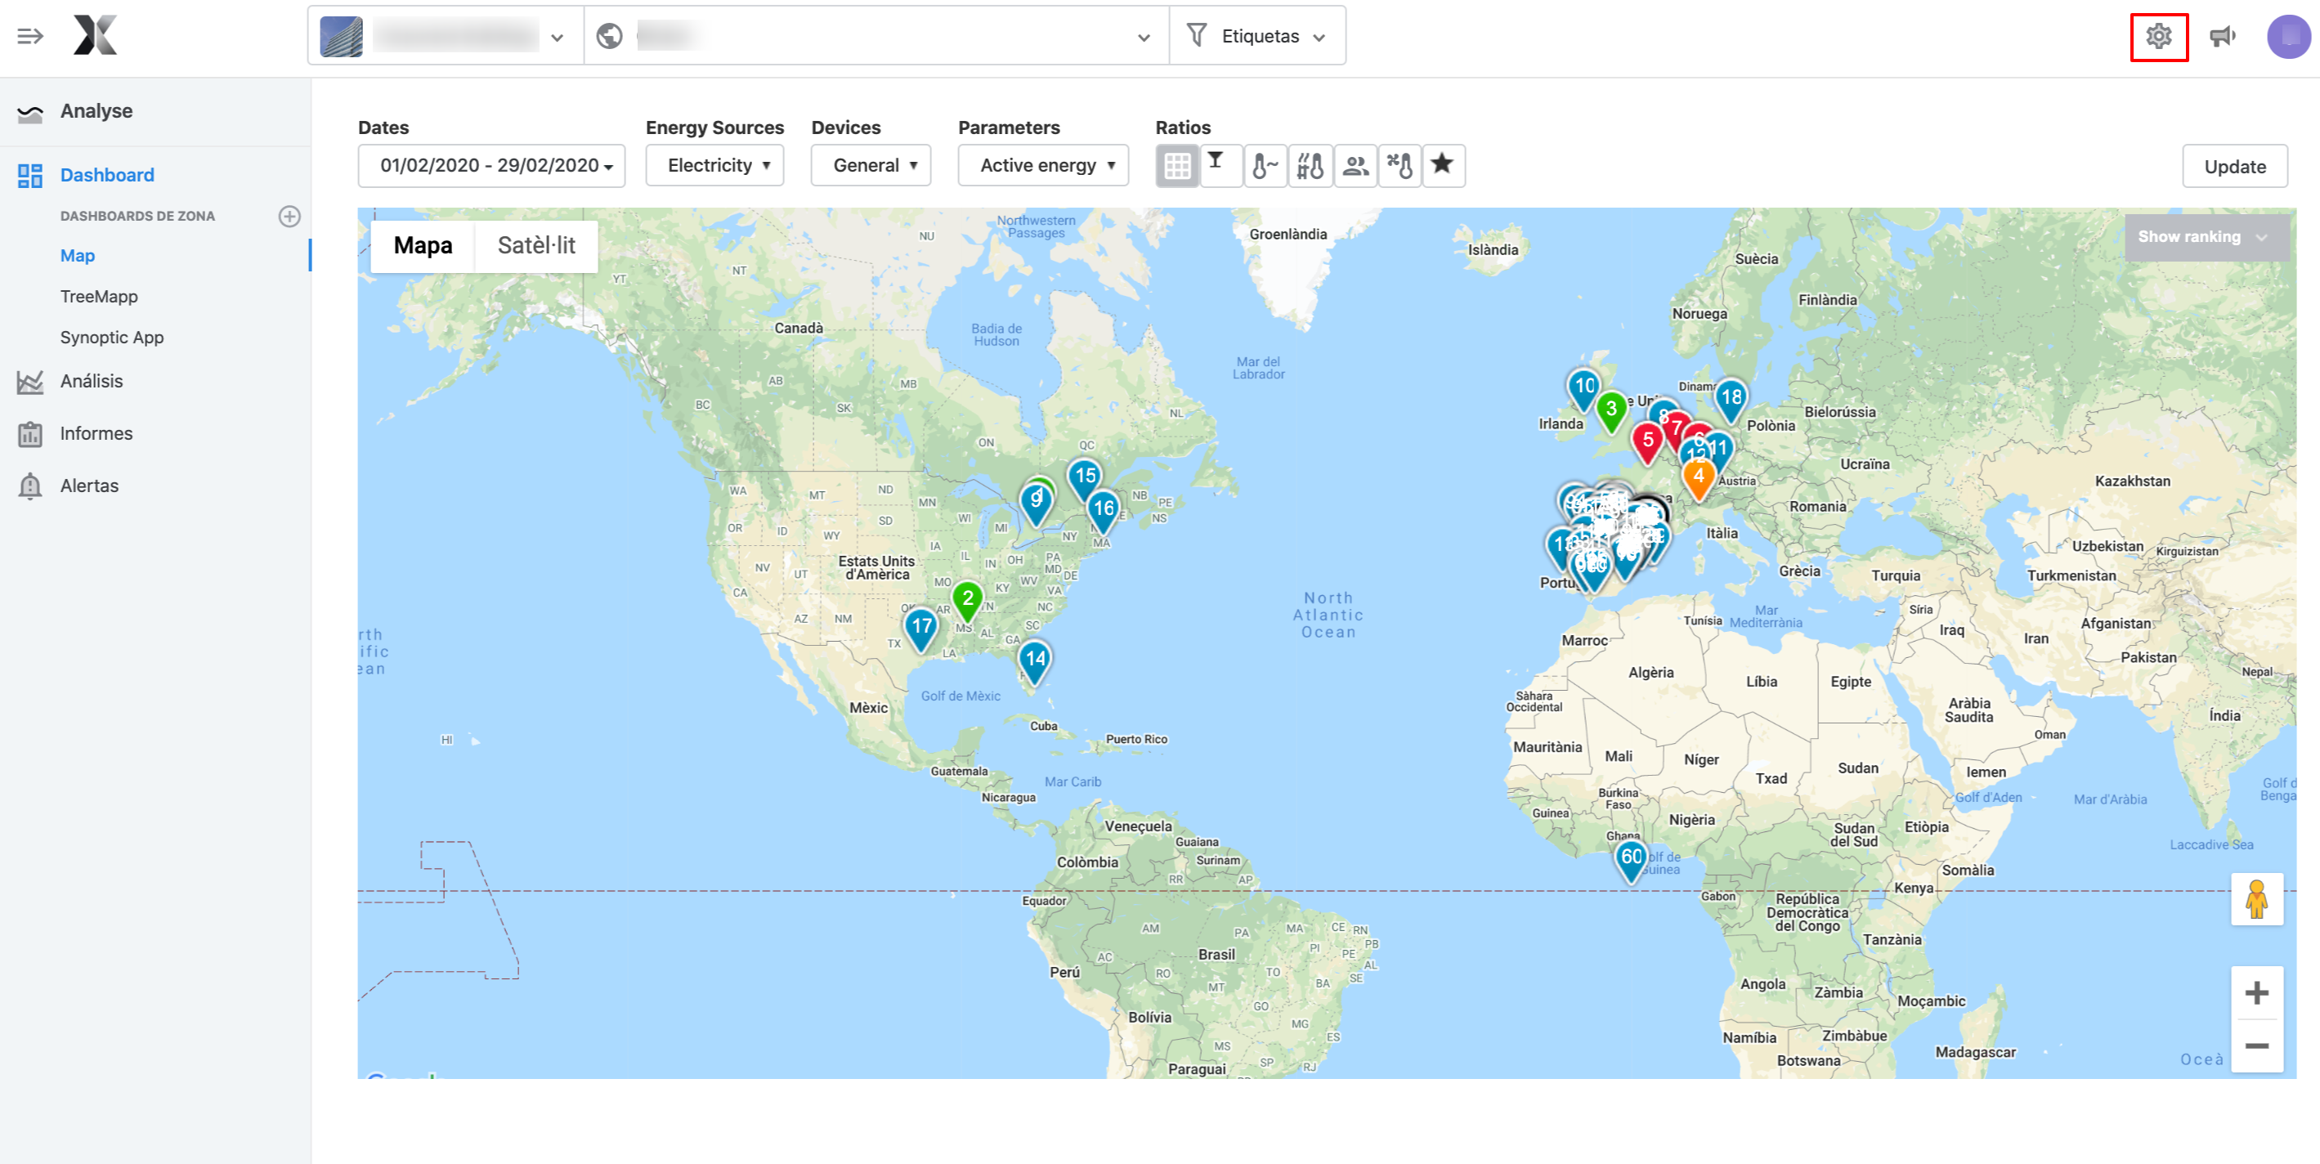This screenshot has height=1164, width=2320.
Task: Zoom out on the map
Action: click(x=2257, y=1045)
